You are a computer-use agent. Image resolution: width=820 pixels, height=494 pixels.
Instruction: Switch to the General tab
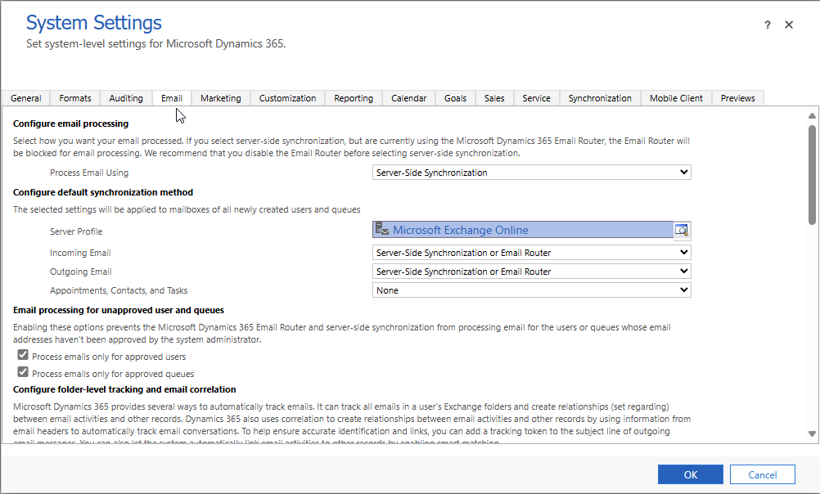pyautogui.click(x=25, y=98)
